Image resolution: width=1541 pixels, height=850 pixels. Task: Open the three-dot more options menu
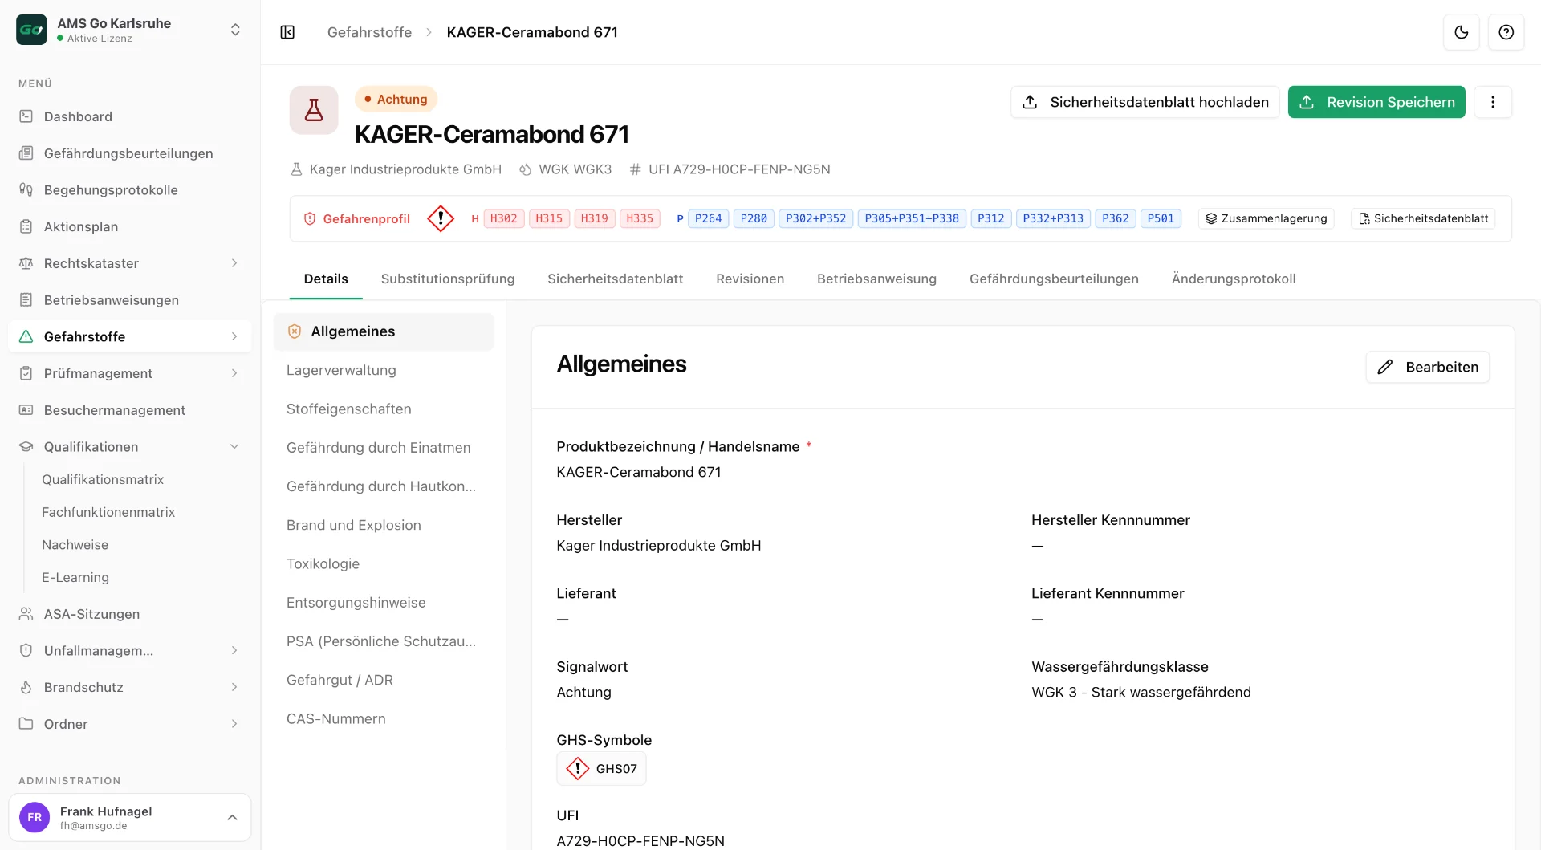(1493, 102)
